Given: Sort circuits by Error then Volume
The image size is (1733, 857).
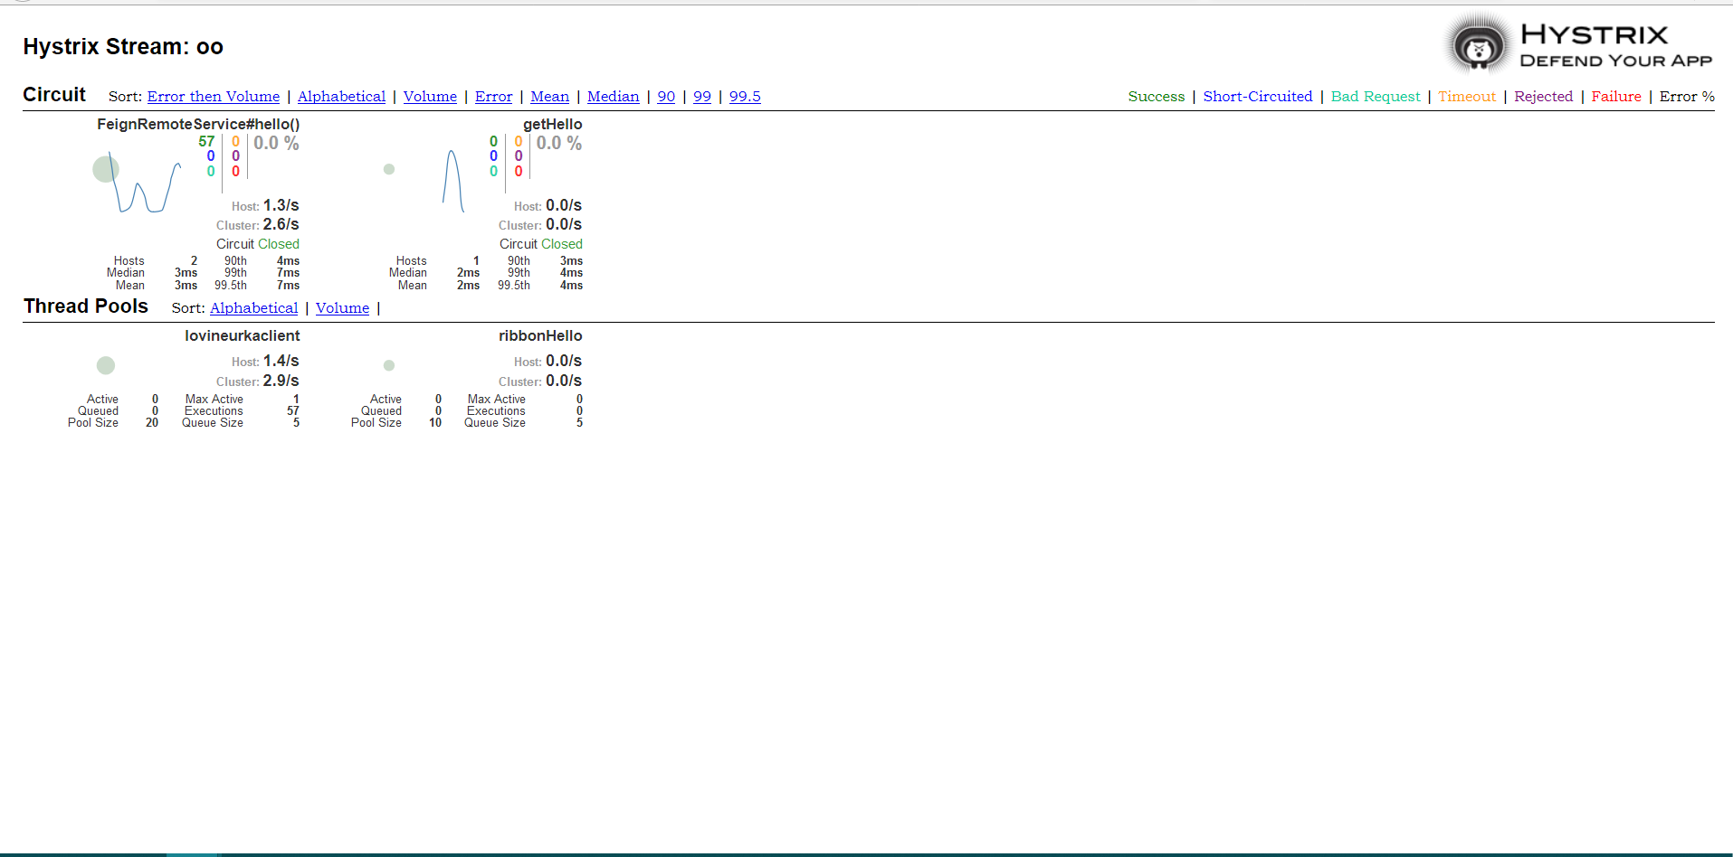Looking at the screenshot, I should click(x=214, y=97).
